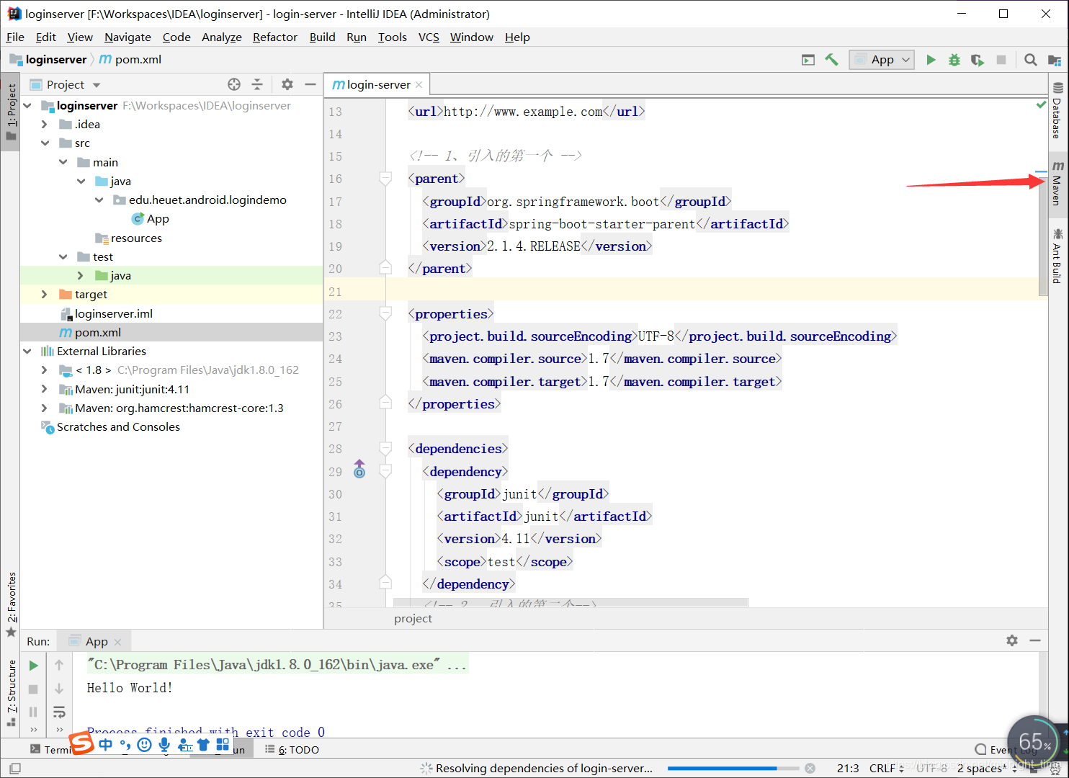Image resolution: width=1069 pixels, height=778 pixels.
Task: Collapse External Libraries node
Action: [x=27, y=351]
